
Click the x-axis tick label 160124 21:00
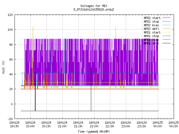[62, 125]
